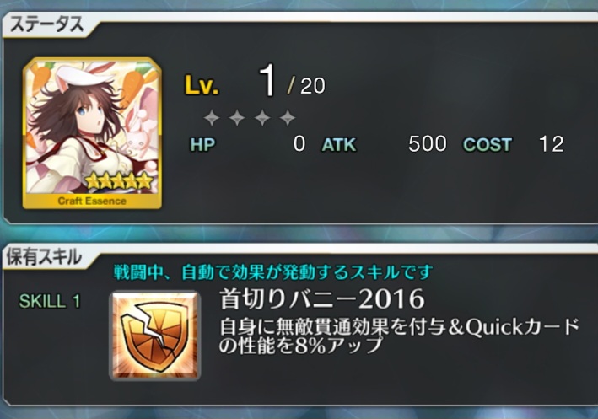Tap the bunny girl Craft Essence portrait

pyautogui.click(x=92, y=132)
